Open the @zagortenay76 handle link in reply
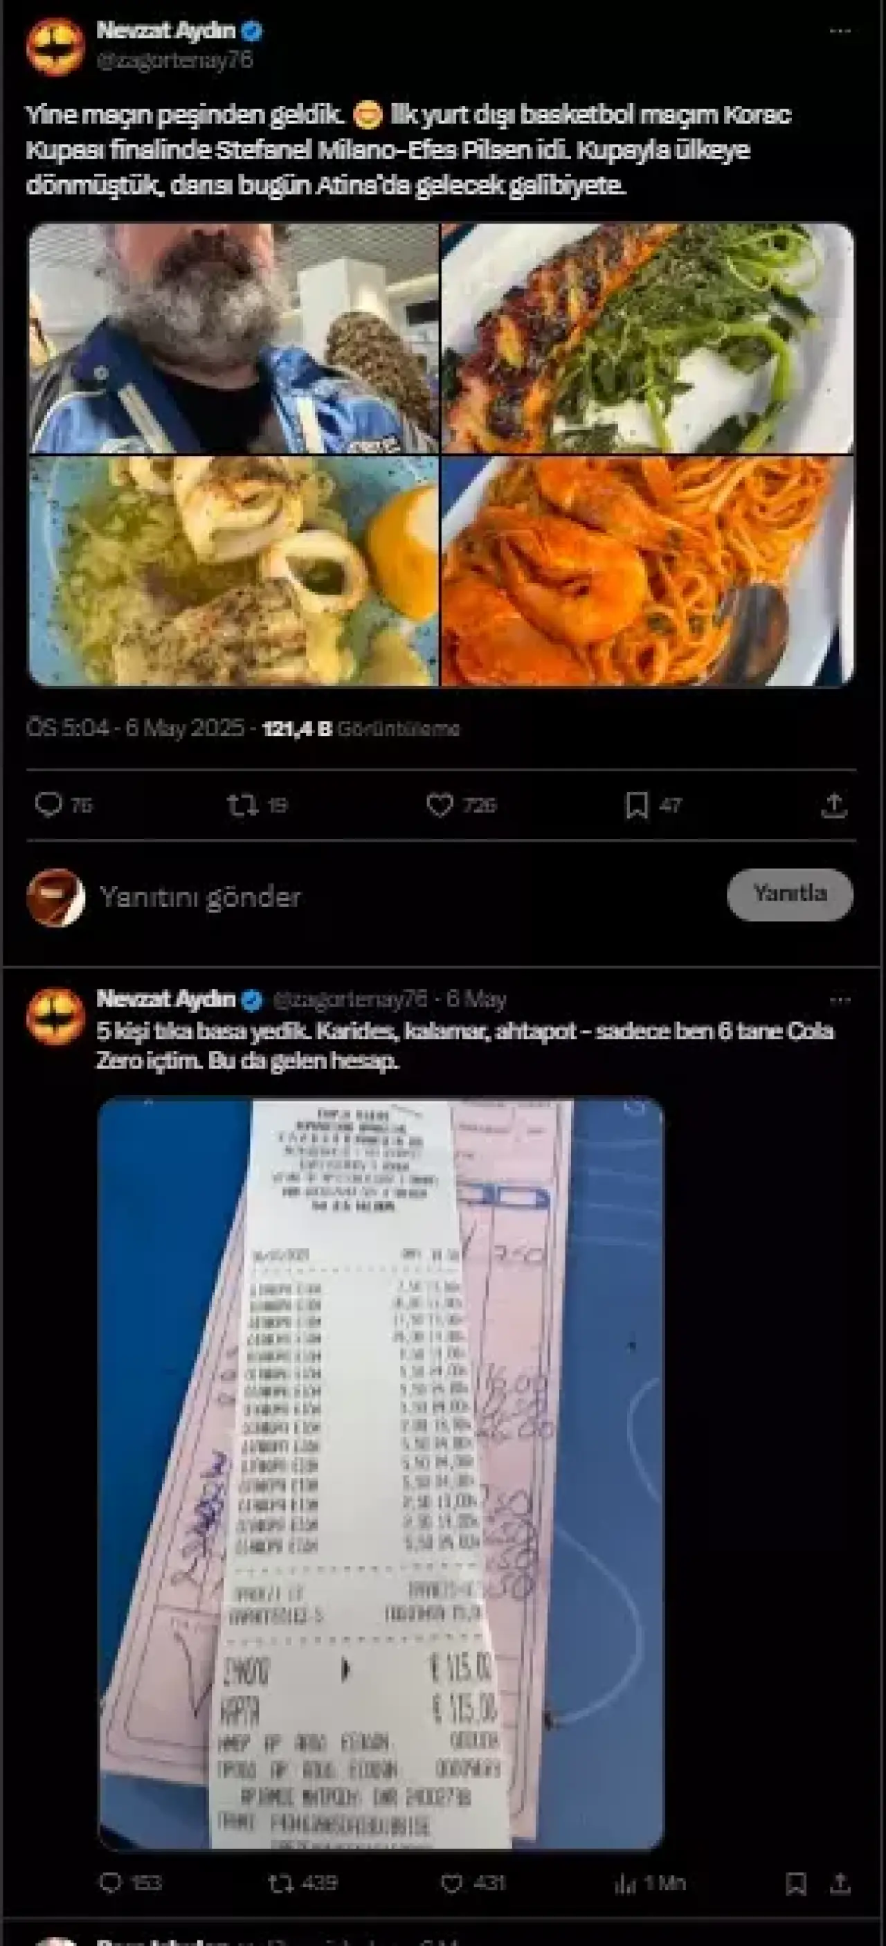 pyautogui.click(x=350, y=999)
